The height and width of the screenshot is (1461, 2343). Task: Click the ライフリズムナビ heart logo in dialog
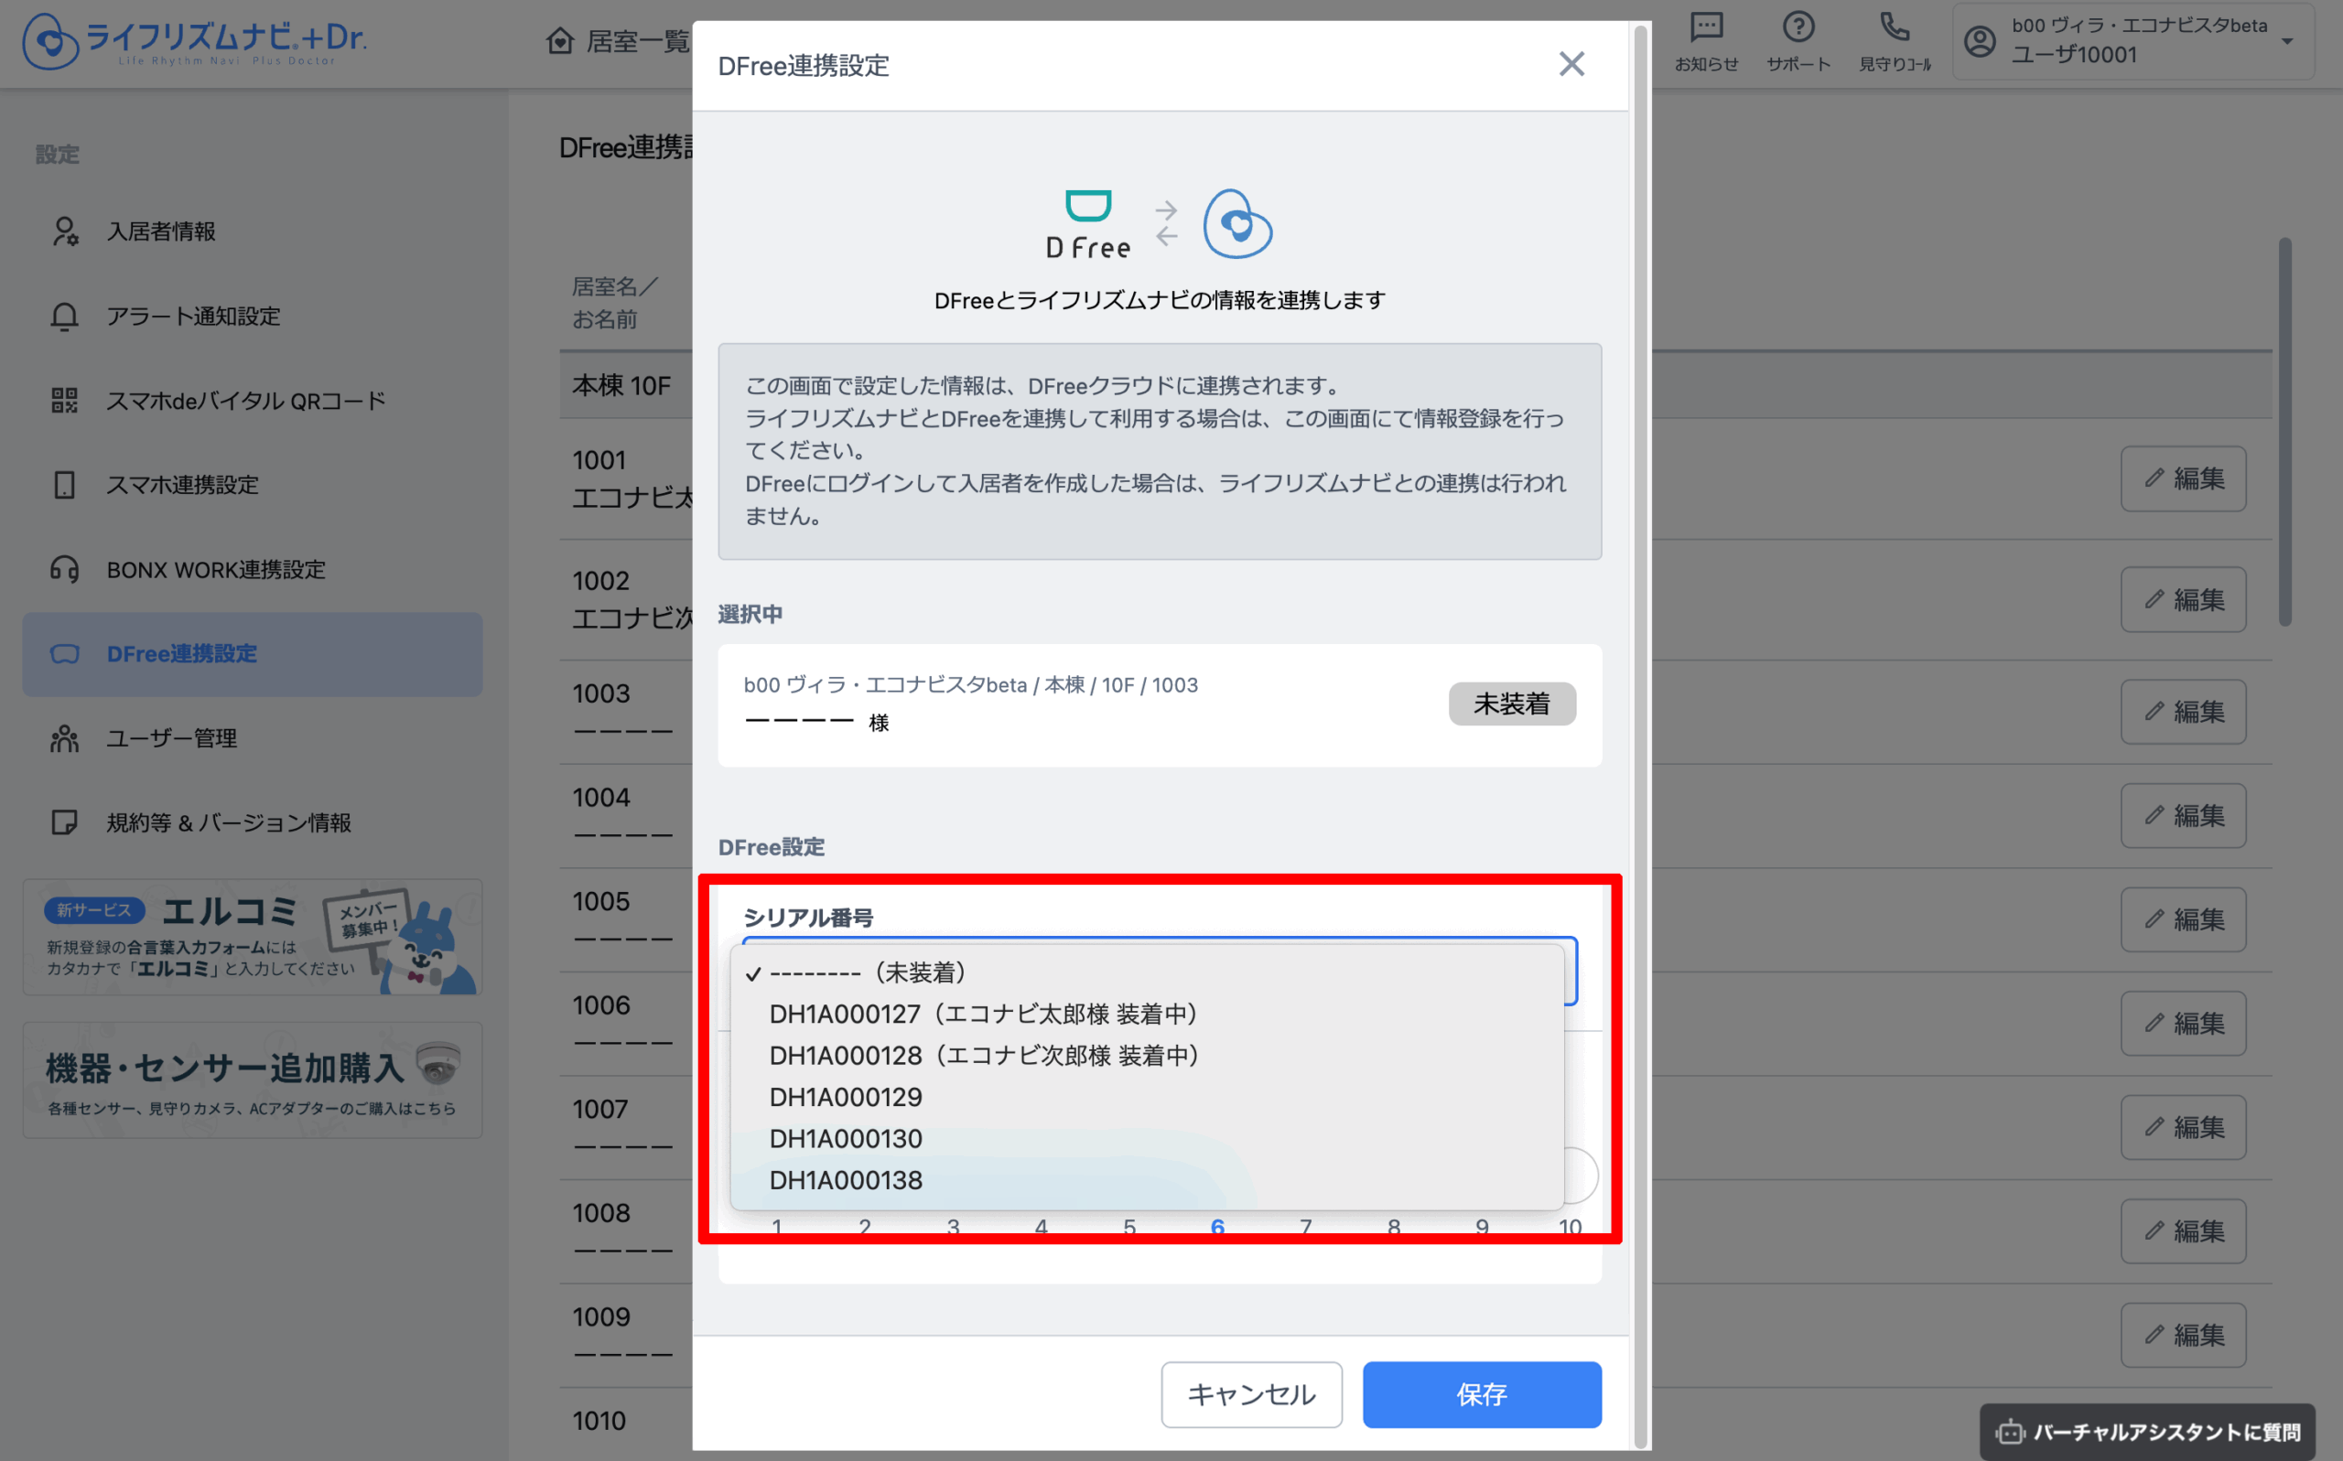(x=1237, y=223)
